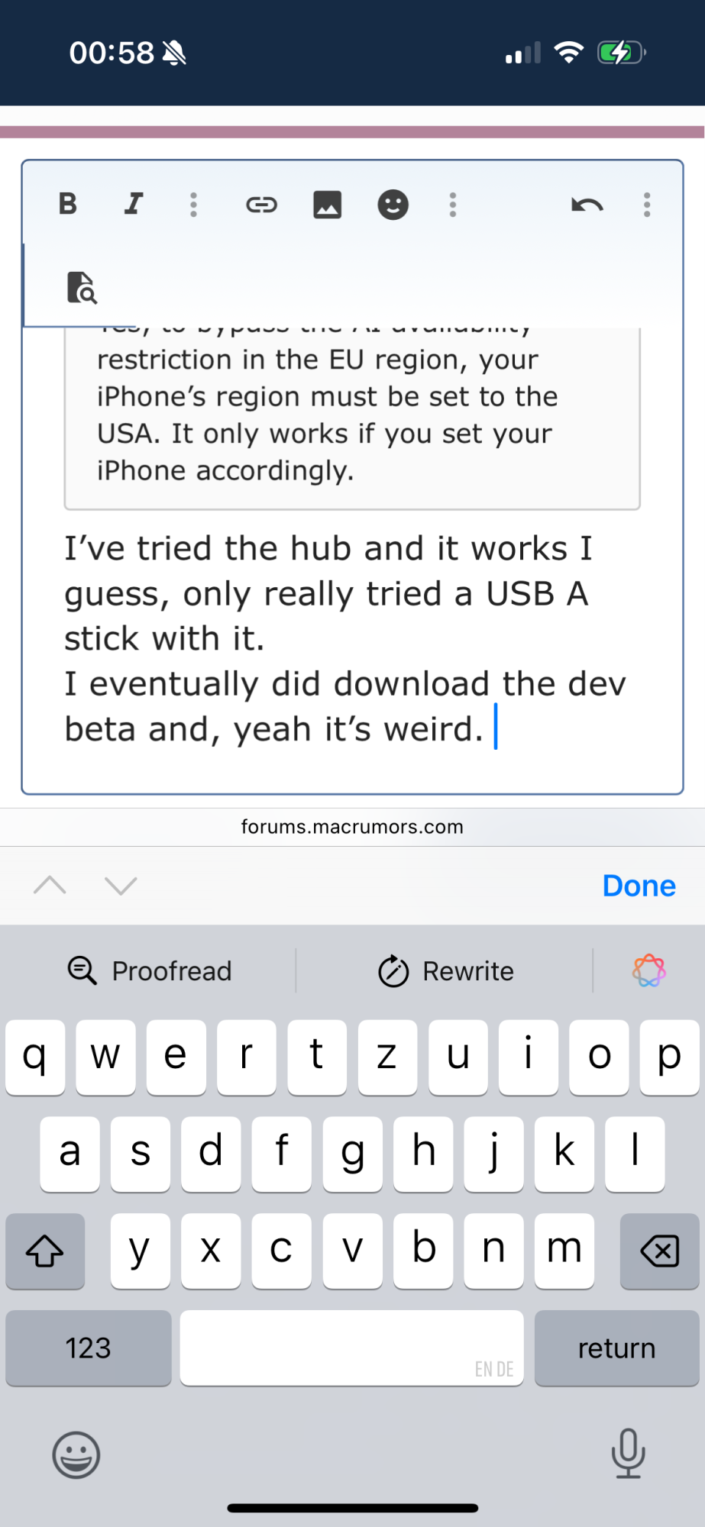Jump to previous form field
705x1527 pixels.
tap(50, 886)
